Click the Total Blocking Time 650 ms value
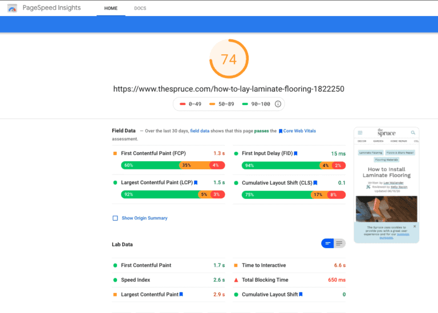 coord(336,280)
